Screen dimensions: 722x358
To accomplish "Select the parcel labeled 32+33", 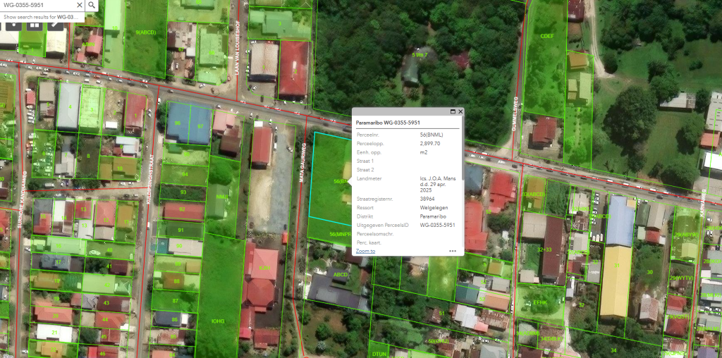I will pos(544,249).
